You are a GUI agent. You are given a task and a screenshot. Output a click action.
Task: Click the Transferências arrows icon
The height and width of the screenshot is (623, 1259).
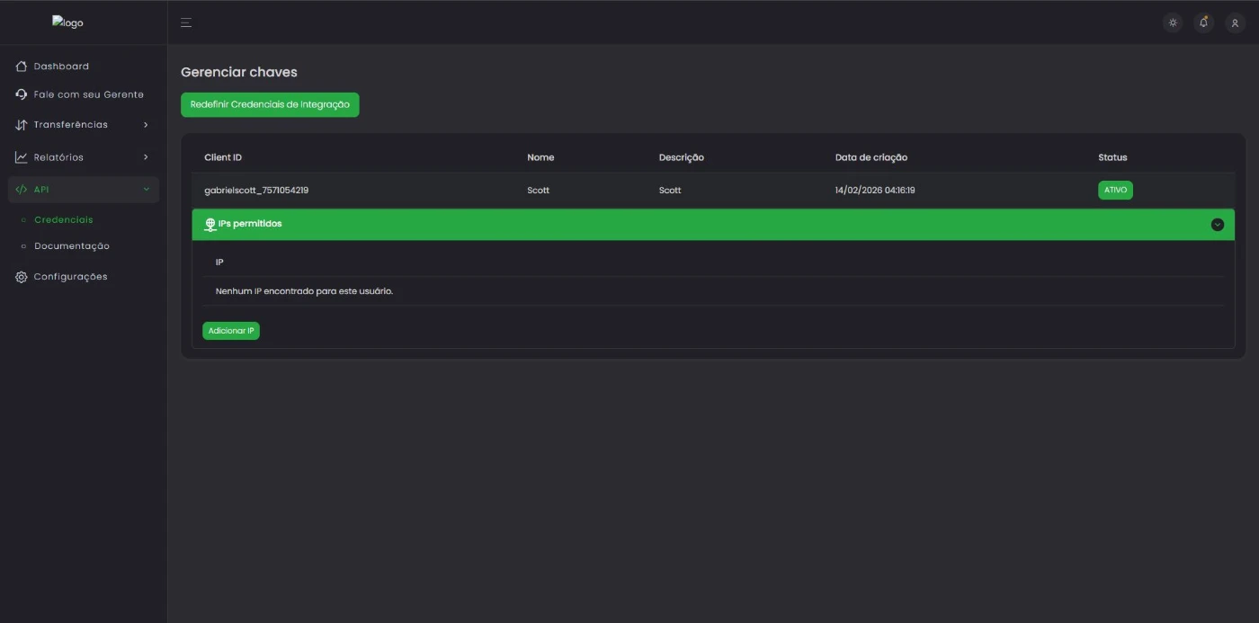click(22, 125)
